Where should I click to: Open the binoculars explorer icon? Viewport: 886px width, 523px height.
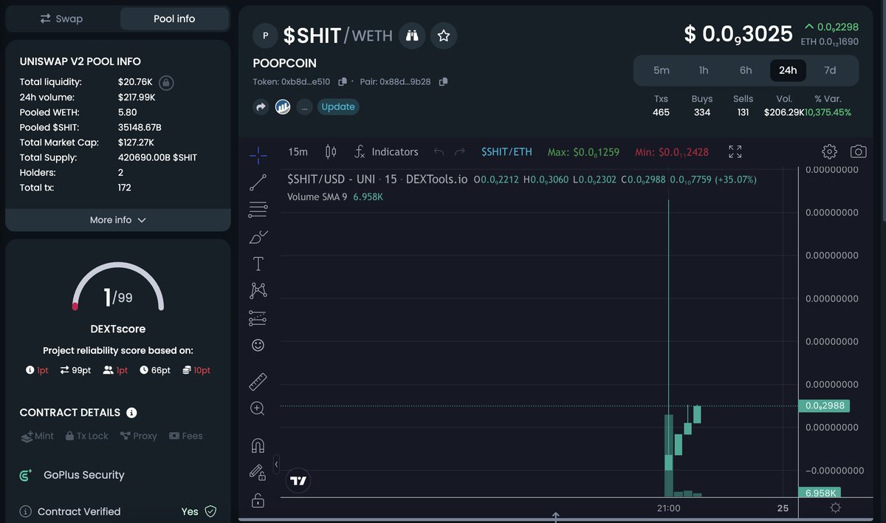pos(412,35)
